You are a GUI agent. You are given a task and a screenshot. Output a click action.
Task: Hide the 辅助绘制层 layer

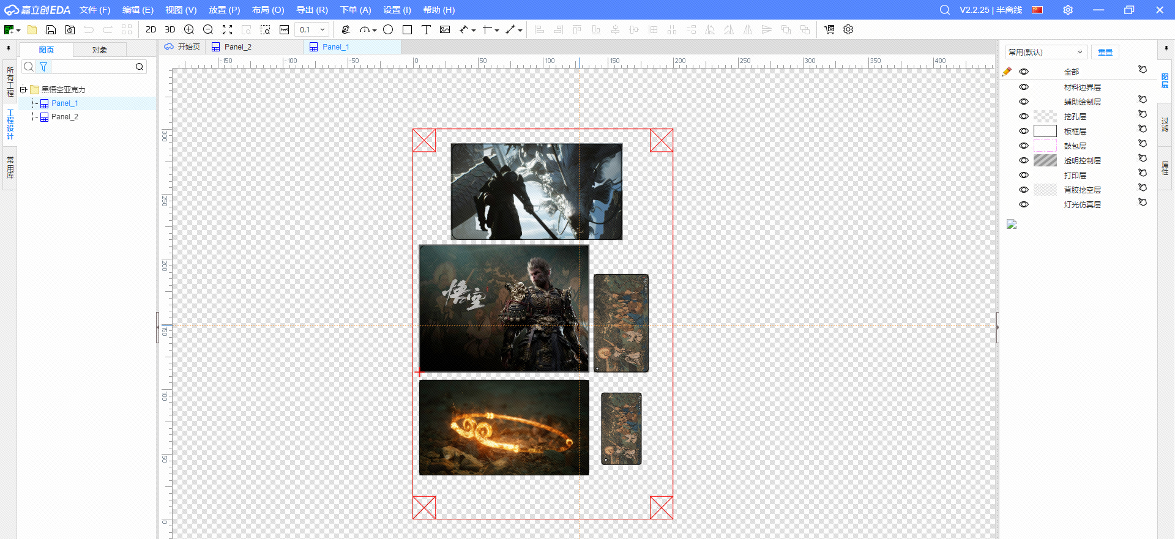[1024, 102]
